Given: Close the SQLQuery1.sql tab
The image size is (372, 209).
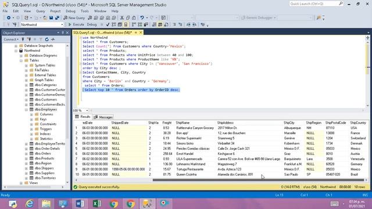Looking at the screenshot, I should coord(141,33).
